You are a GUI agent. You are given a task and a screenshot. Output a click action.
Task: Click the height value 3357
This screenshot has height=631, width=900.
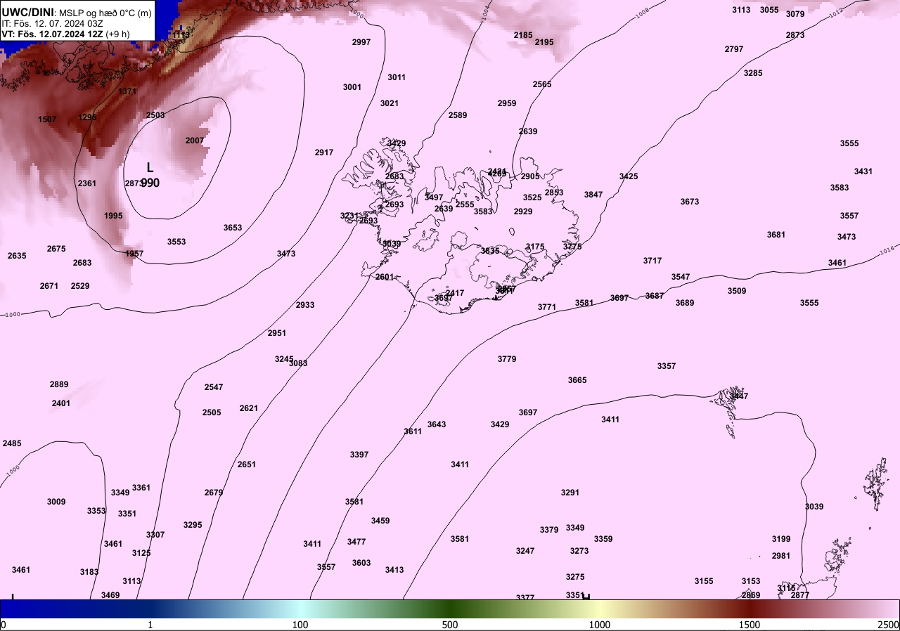(667, 366)
